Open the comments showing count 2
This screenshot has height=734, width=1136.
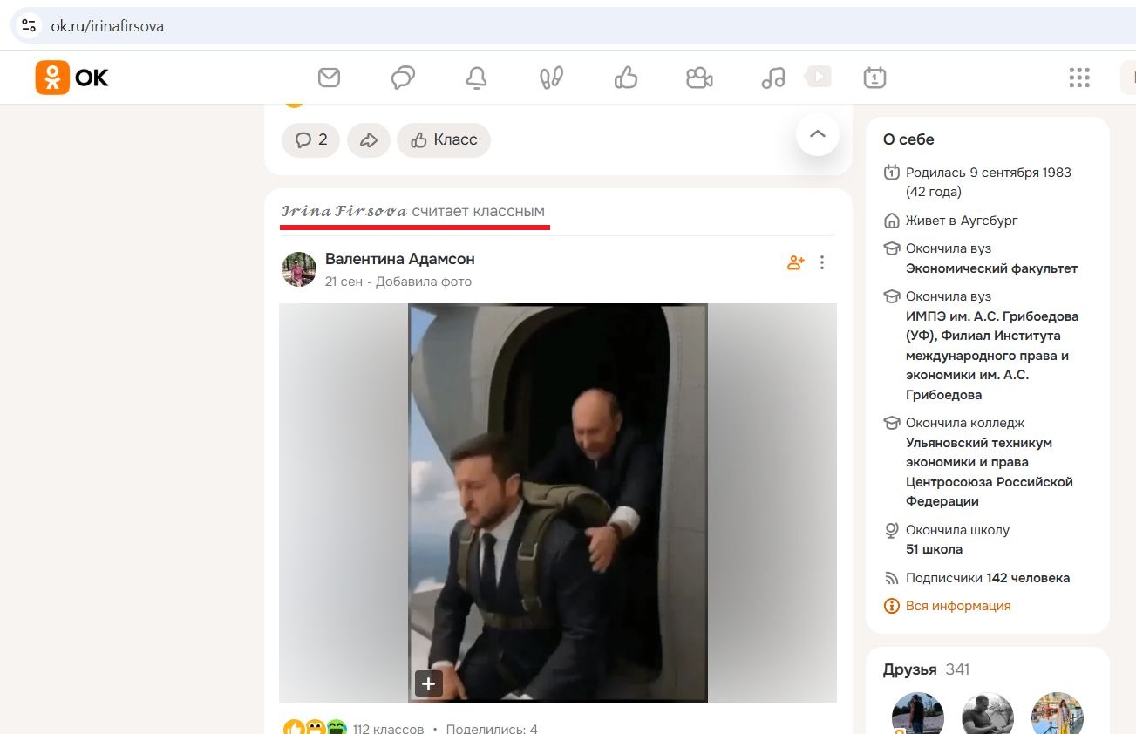pos(310,139)
